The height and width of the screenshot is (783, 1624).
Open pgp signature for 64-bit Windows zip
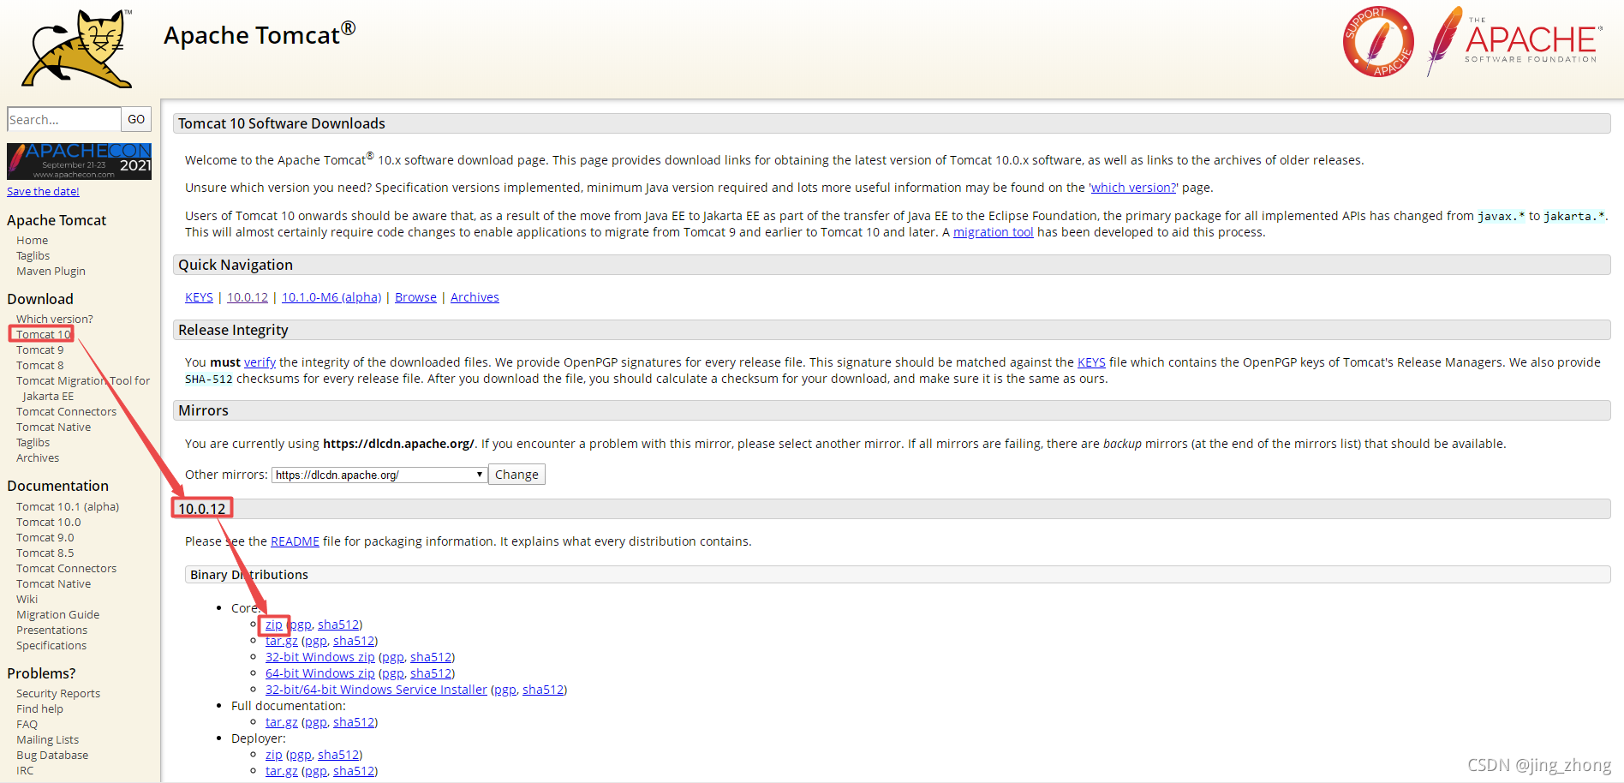tap(393, 673)
